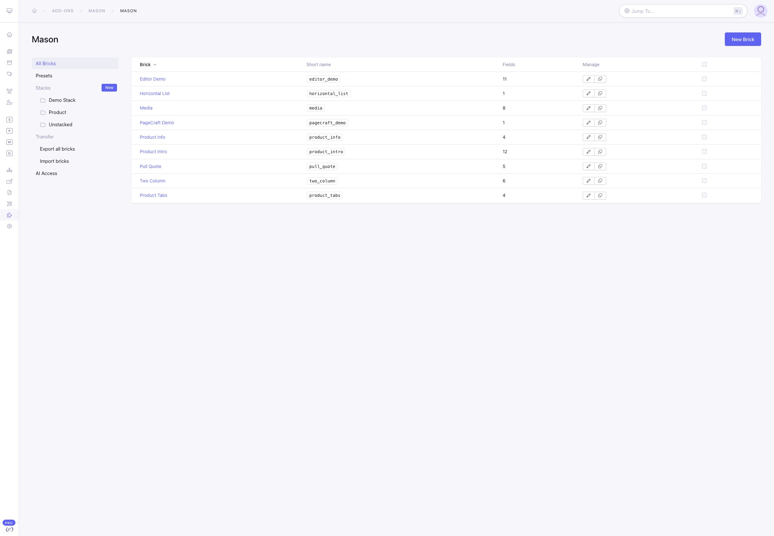Click the clone icon for Media brick
The height and width of the screenshot is (536, 774).
pyautogui.click(x=600, y=108)
